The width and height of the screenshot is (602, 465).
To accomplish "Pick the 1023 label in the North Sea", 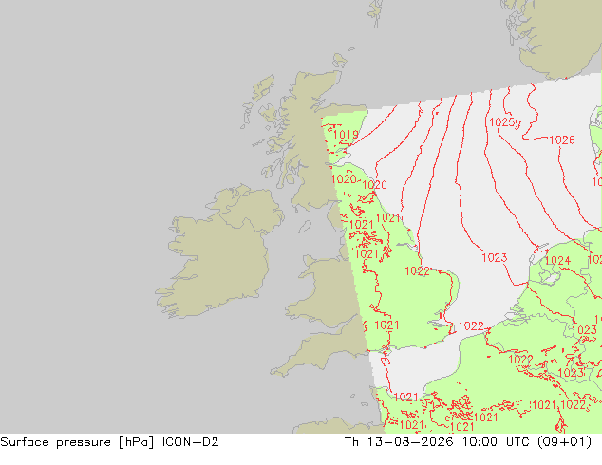I will click(x=495, y=257).
